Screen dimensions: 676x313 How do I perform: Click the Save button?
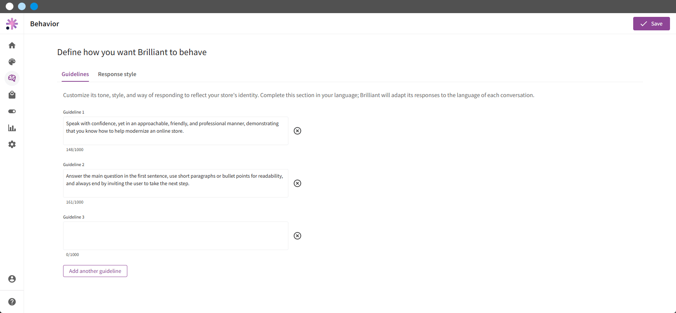[x=652, y=24]
